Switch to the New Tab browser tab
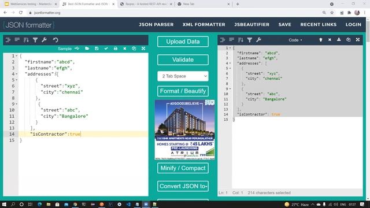The image size is (370, 208). [203, 4]
